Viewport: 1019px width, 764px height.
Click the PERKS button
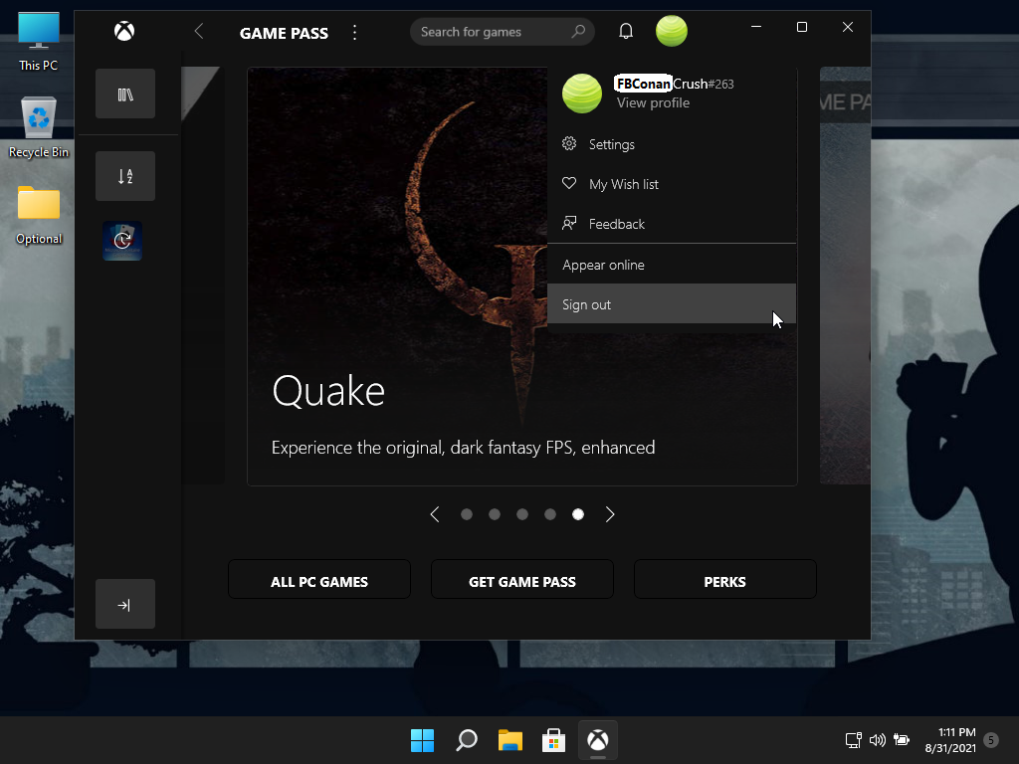pos(725,580)
